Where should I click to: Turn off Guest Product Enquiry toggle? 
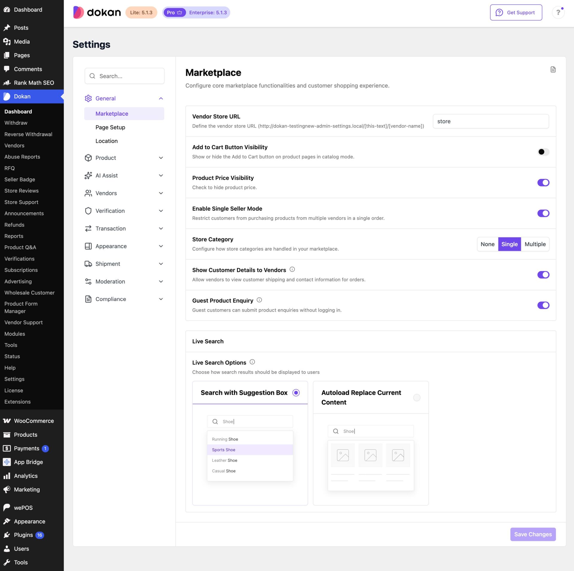(543, 305)
